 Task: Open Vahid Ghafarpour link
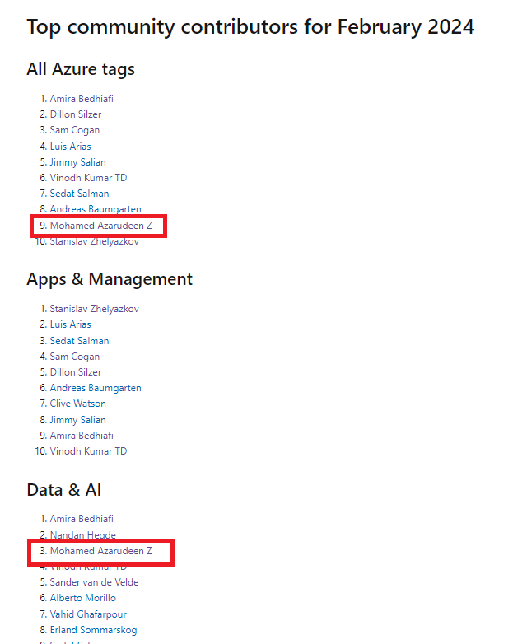(88, 614)
